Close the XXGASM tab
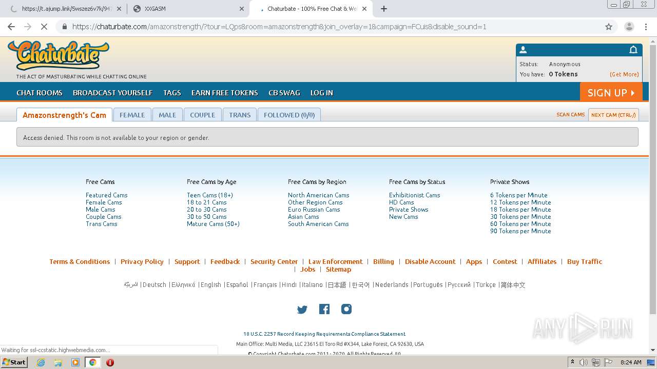This screenshot has height=369, width=657. 242,9
